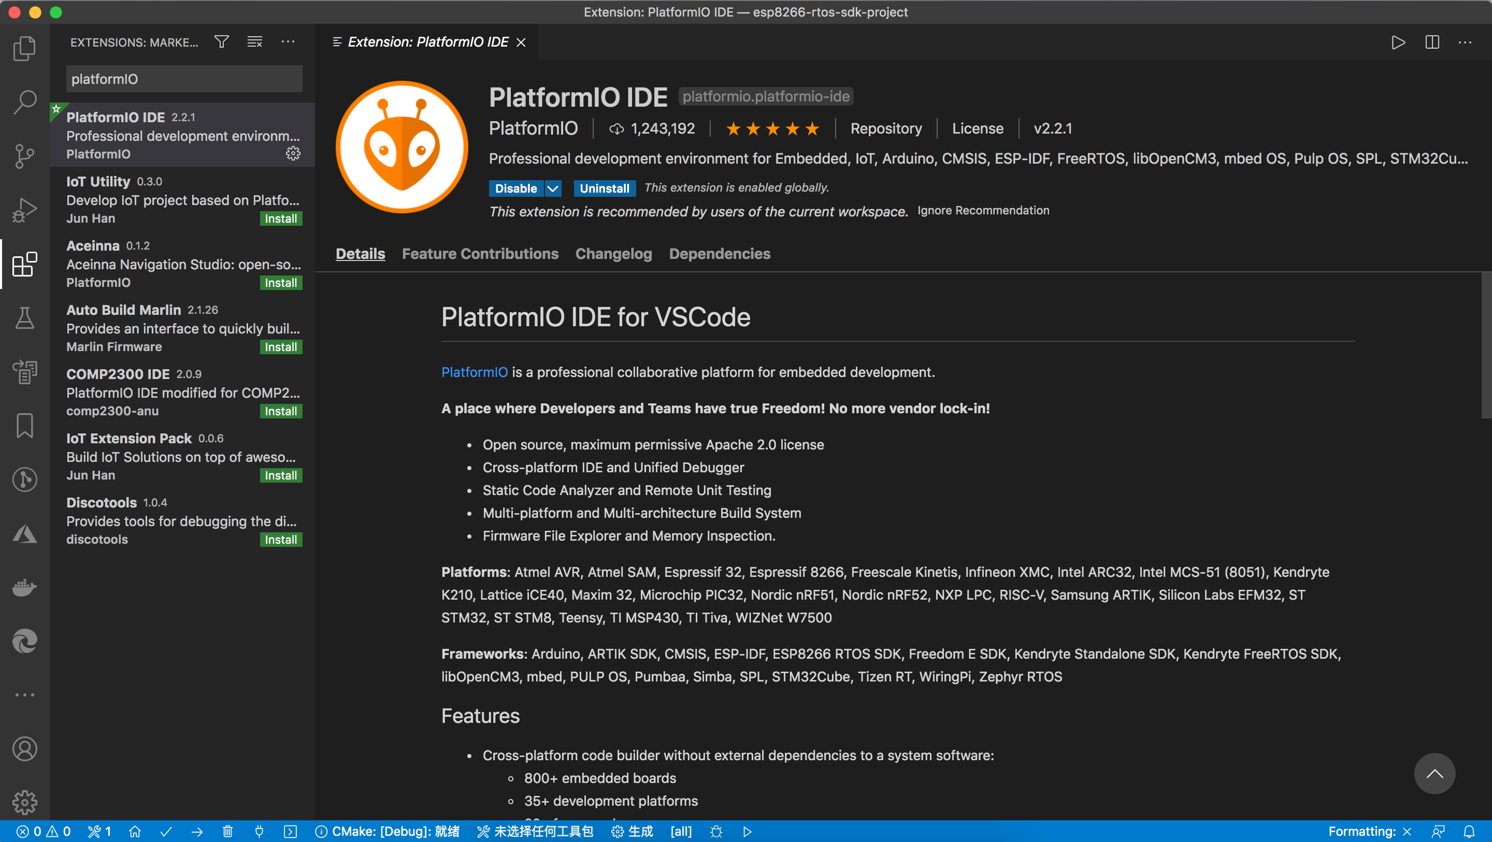Open the Source Control view
This screenshot has width=1492, height=842.
[x=24, y=155]
